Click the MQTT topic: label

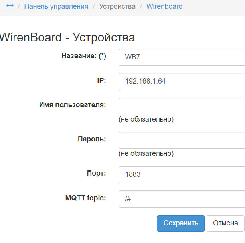point(86,198)
